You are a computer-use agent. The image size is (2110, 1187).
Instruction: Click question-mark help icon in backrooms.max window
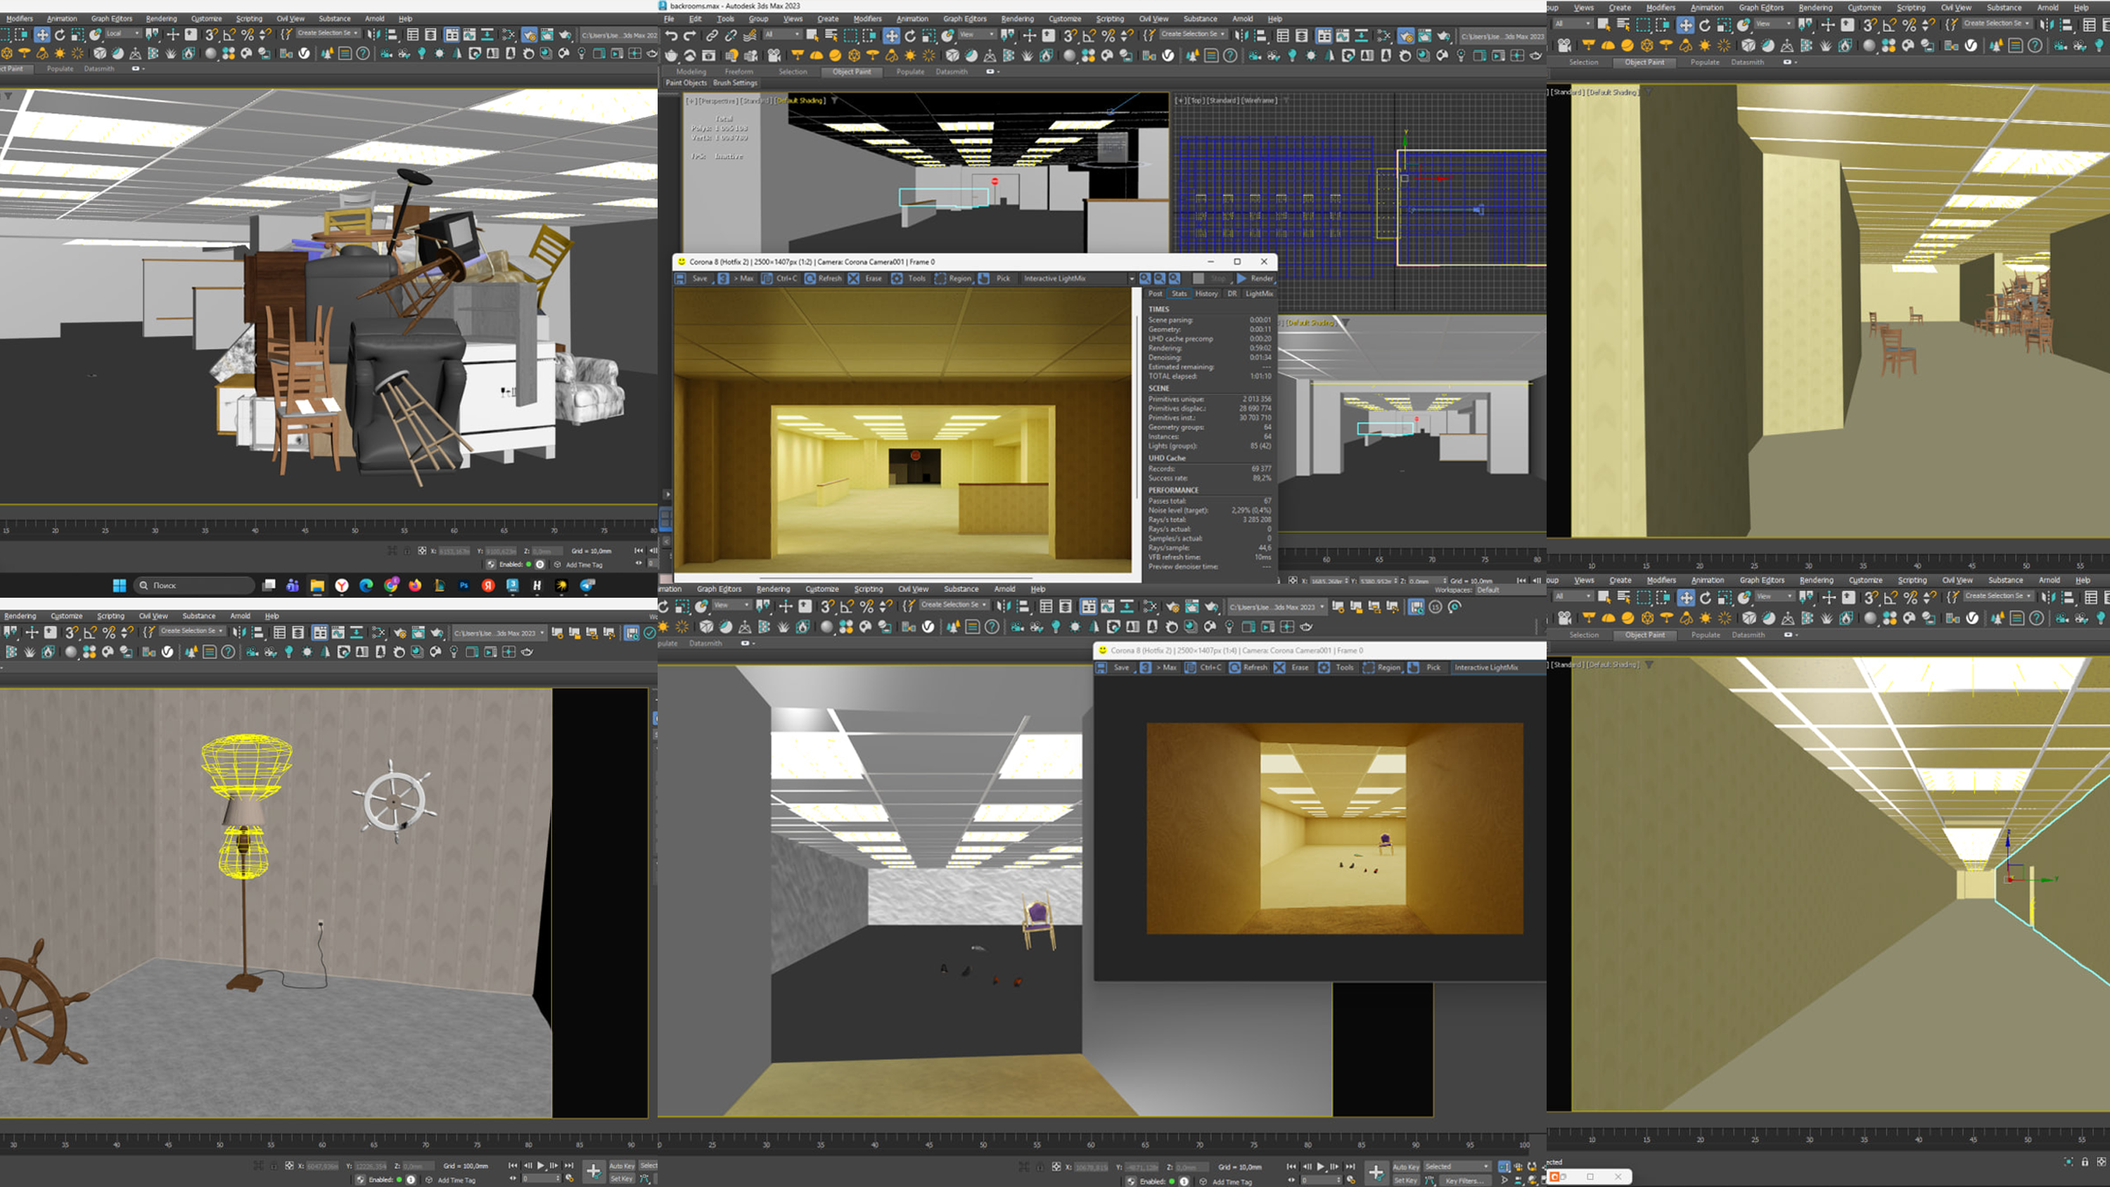click(x=1230, y=56)
